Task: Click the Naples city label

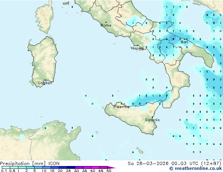Action: (138, 48)
